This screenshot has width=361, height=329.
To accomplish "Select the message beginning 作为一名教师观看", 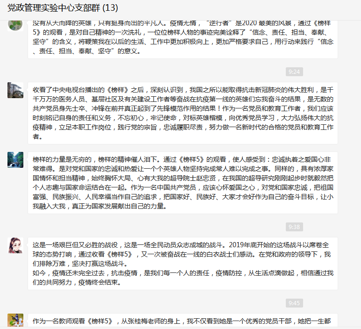I will [x=183, y=320].
